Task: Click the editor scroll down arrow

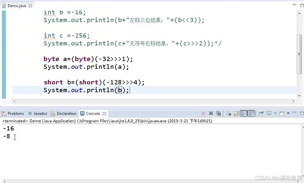Action: tap(299, 96)
